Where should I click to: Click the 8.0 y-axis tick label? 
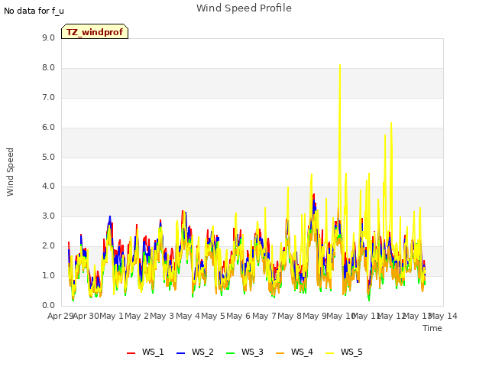click(48, 68)
